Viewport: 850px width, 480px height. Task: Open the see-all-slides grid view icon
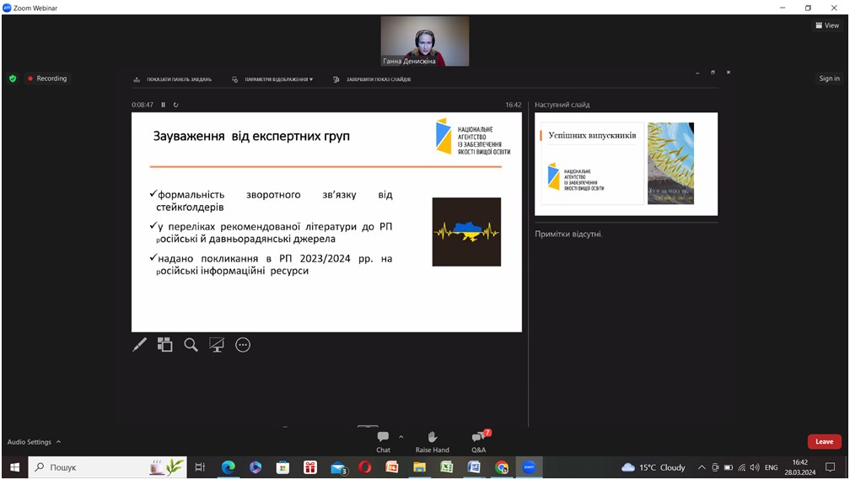(x=165, y=344)
